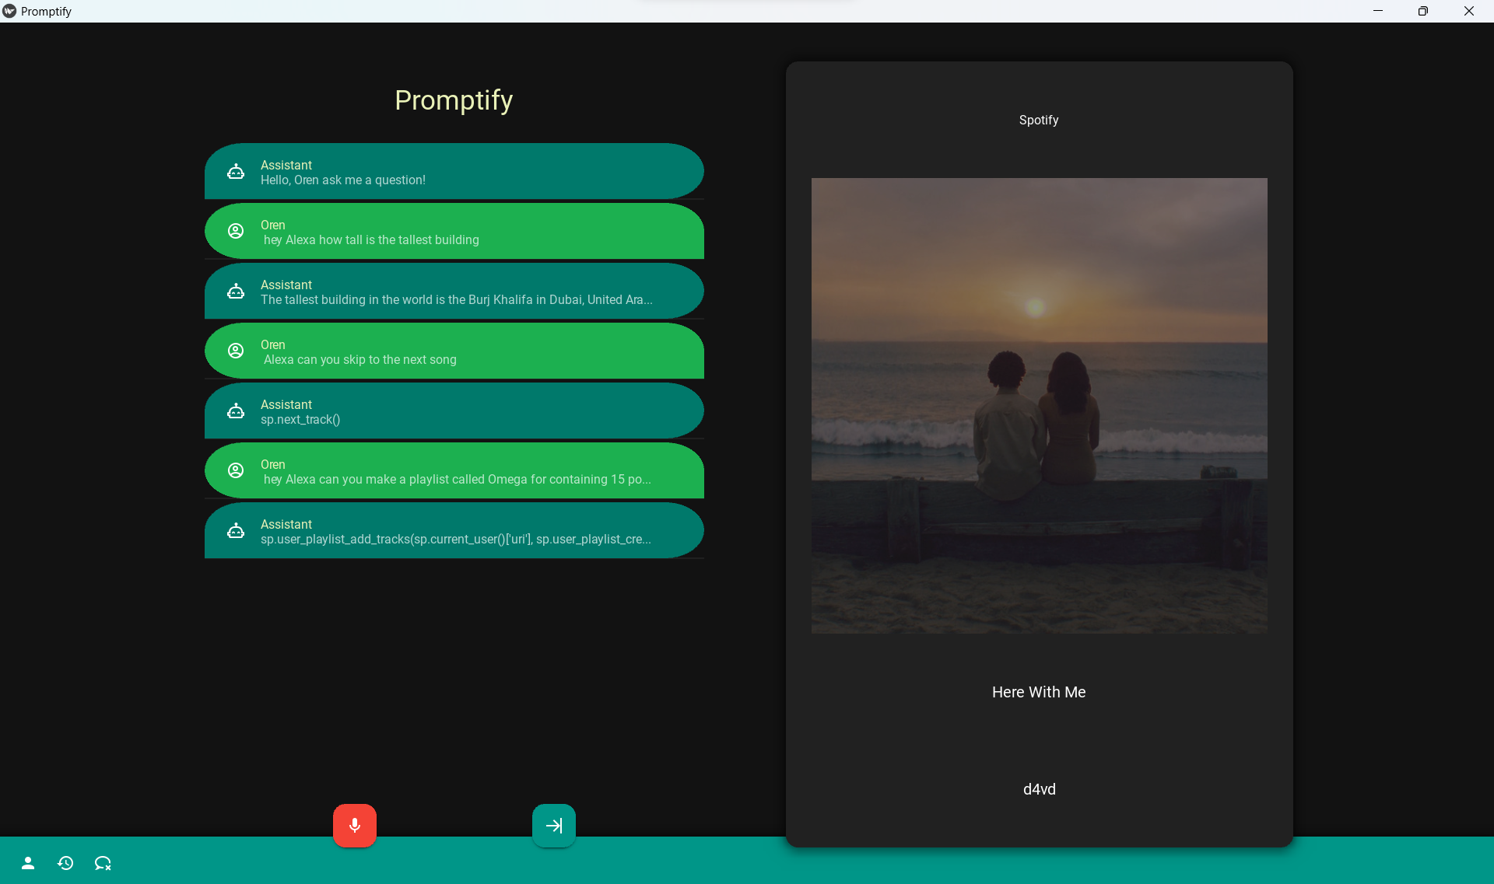The image size is (1494, 884).
Task: Click the Promptify logo icon in title bar
Action: (9, 11)
